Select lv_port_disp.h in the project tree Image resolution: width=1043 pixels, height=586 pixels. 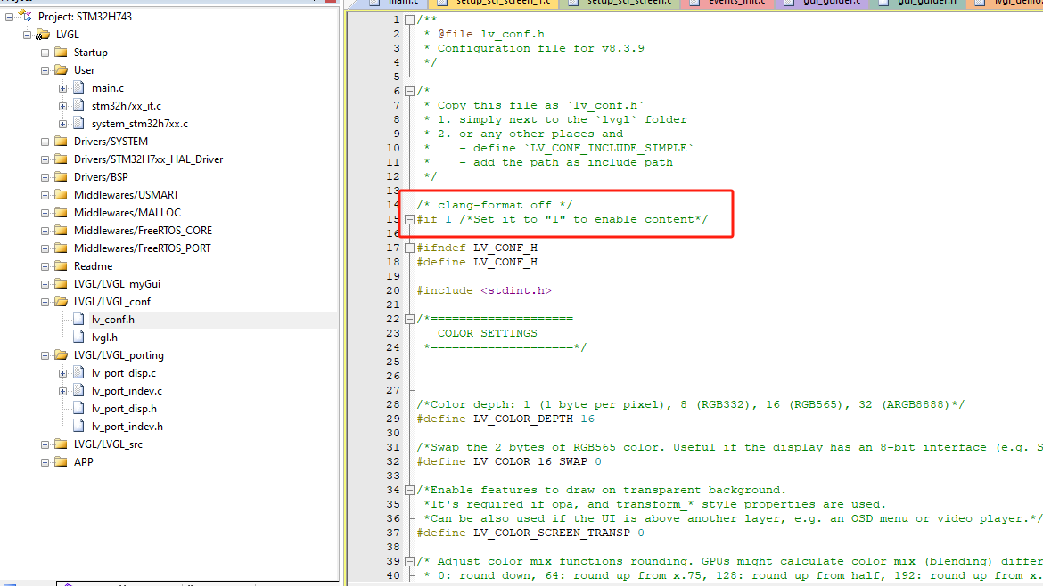[x=125, y=409]
